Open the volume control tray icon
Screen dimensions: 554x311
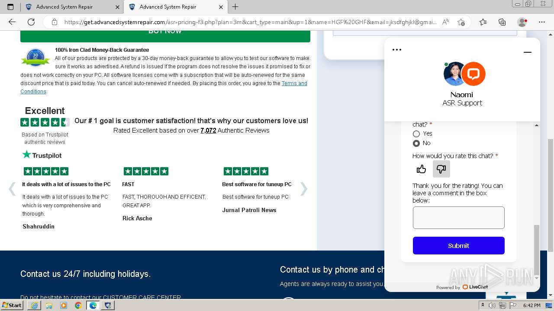pyautogui.click(x=493, y=305)
